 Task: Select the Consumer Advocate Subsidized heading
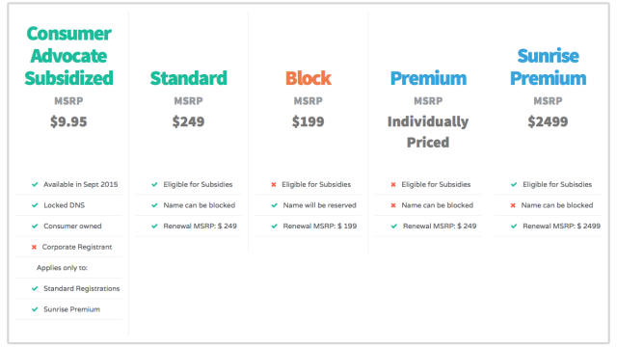tap(68, 56)
